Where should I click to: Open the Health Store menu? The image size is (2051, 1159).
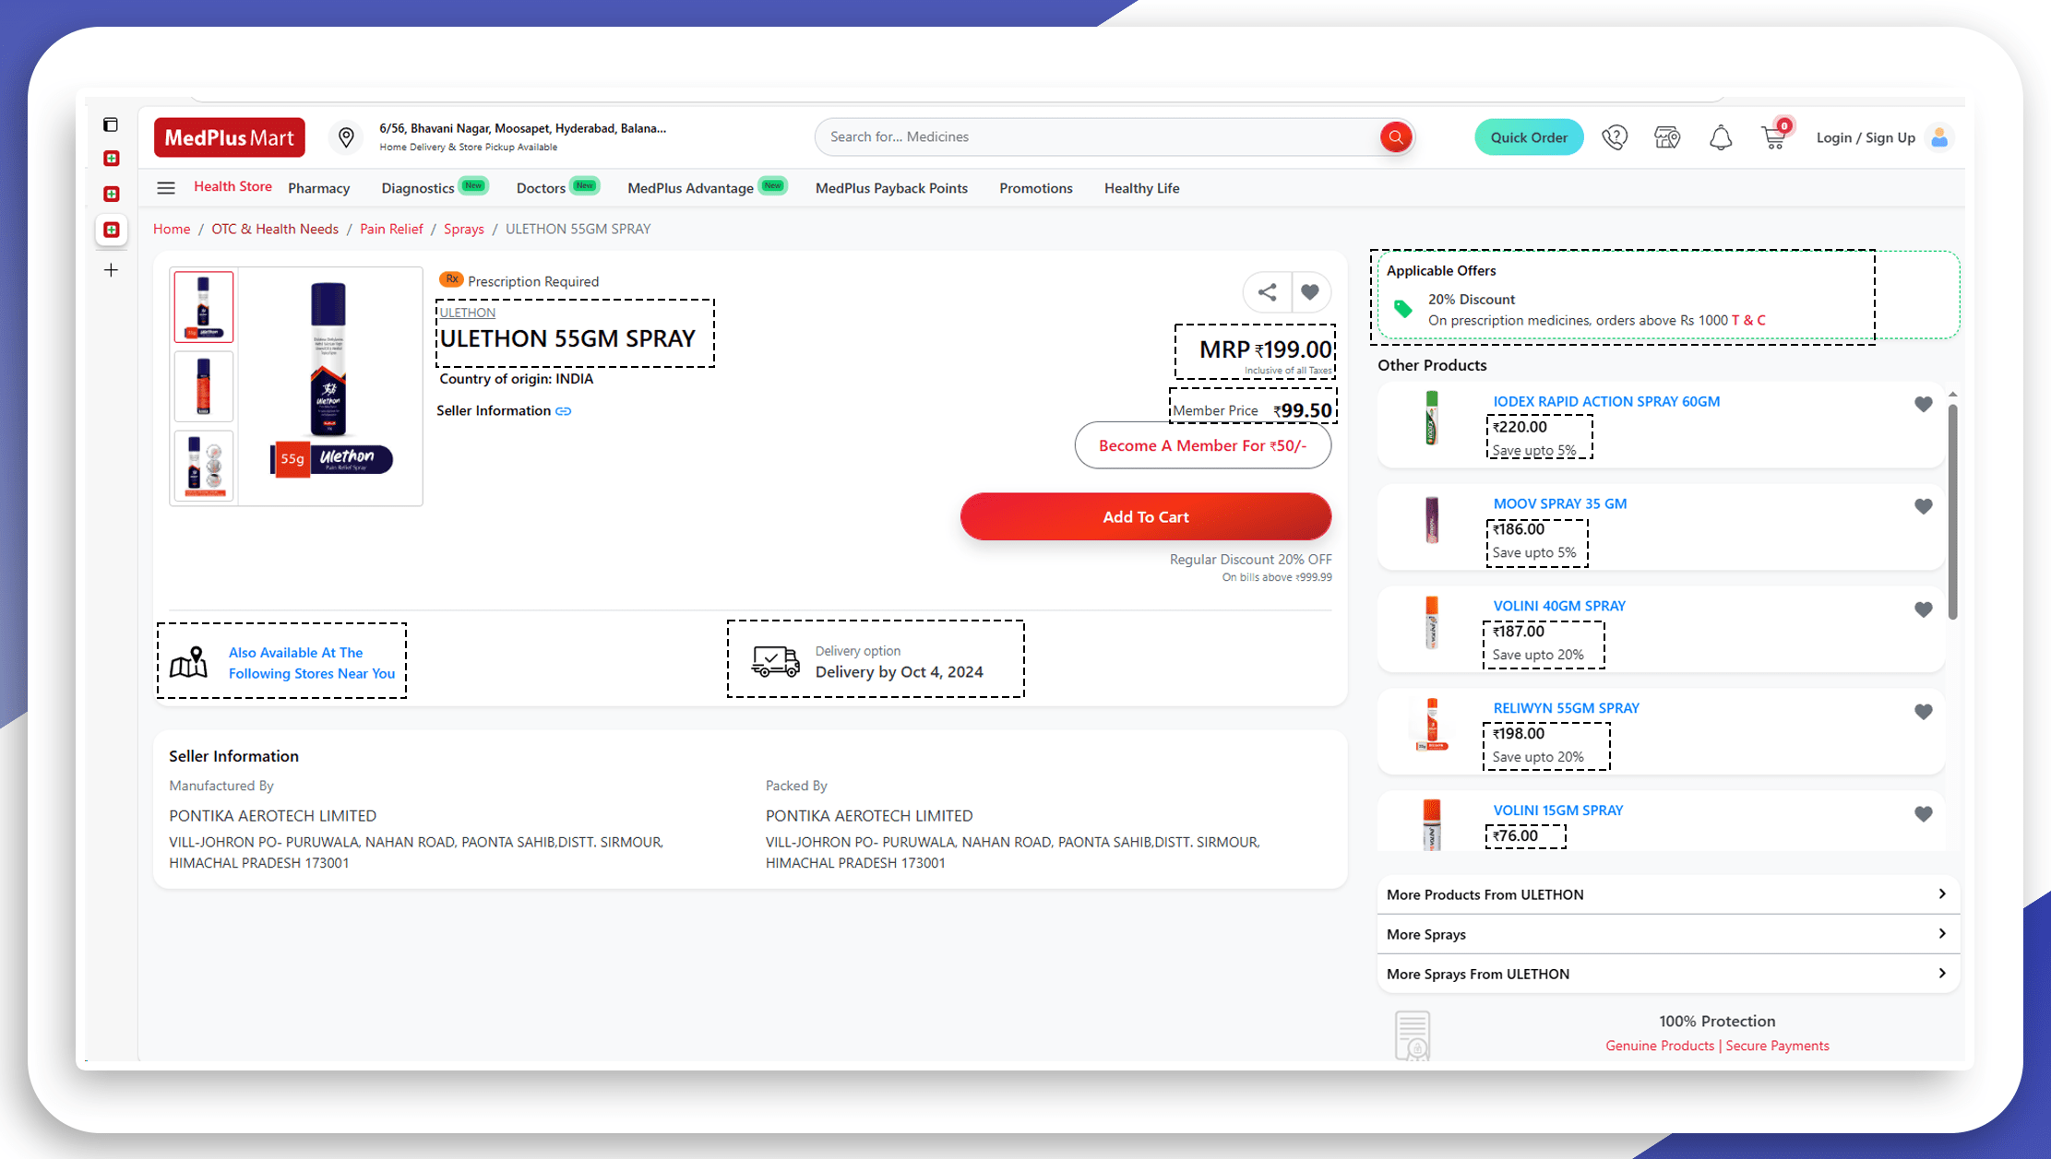click(x=233, y=186)
